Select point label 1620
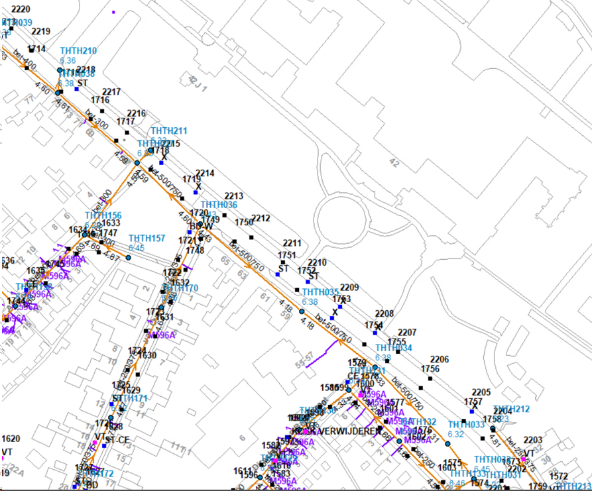Viewport: 592px width, 491px height. coord(11,439)
